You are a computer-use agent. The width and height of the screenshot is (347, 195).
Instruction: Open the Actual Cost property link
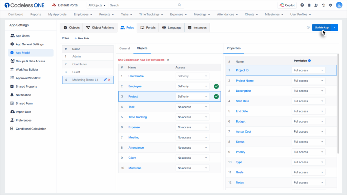(243, 132)
